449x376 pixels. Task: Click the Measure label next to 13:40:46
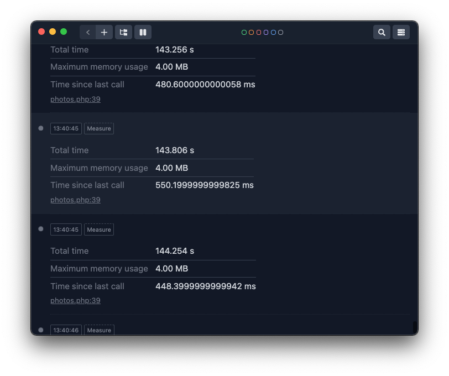pyautogui.click(x=99, y=330)
